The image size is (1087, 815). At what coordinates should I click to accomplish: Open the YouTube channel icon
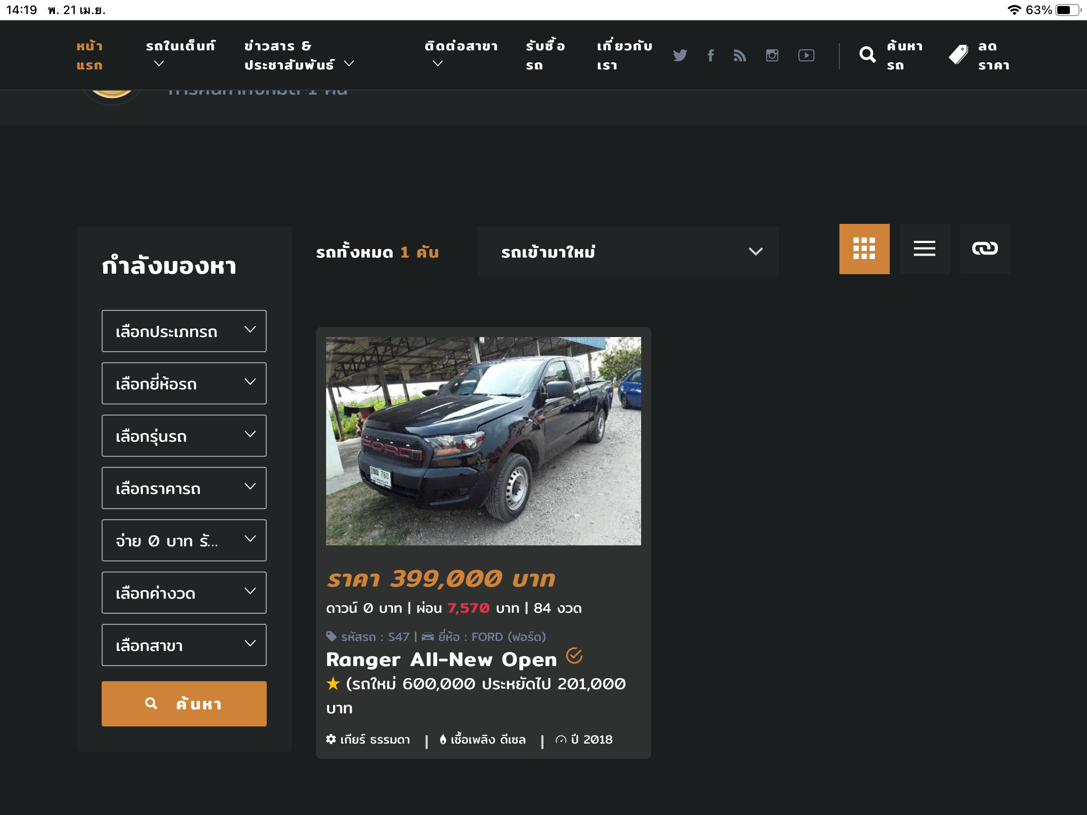[806, 55]
